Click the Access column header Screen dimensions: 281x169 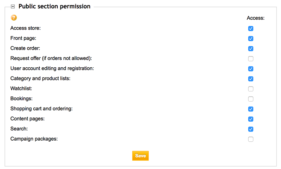[255, 18]
